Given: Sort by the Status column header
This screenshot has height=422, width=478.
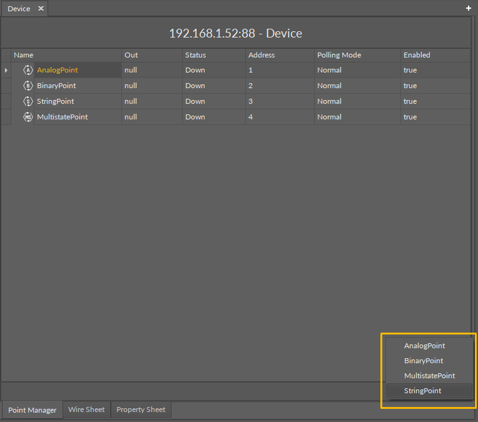Looking at the screenshot, I should click(195, 55).
